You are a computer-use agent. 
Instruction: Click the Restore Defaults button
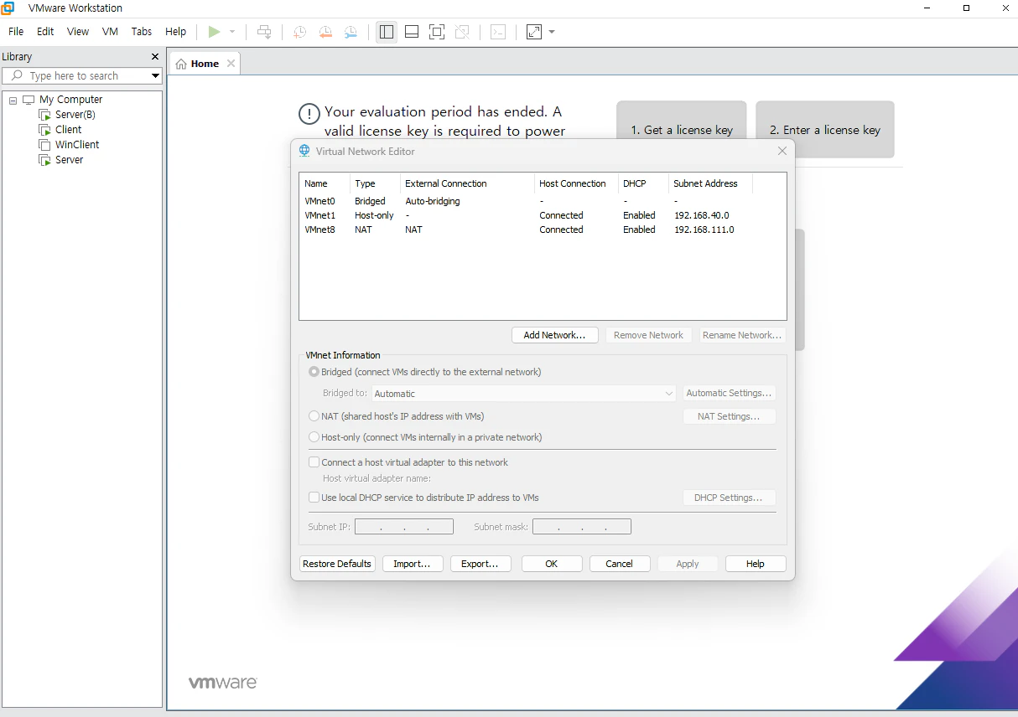click(337, 564)
